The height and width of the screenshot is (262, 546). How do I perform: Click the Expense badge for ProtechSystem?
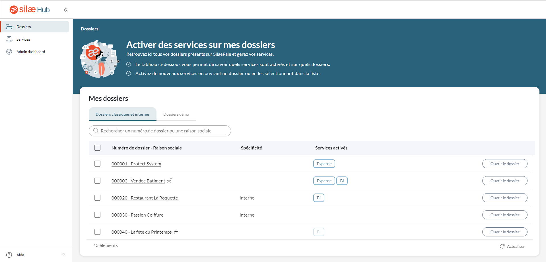click(x=324, y=164)
